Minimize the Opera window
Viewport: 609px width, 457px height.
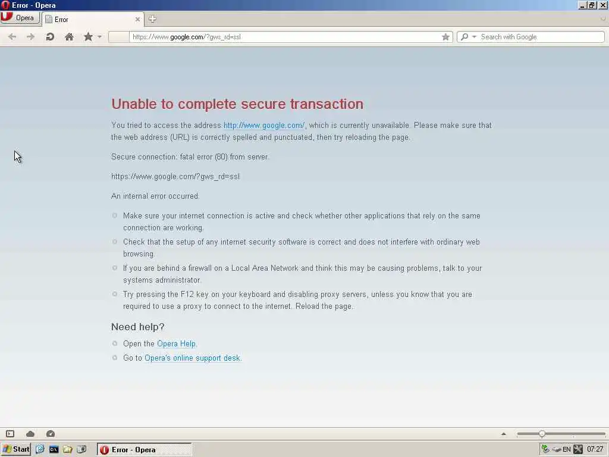tap(582, 5)
